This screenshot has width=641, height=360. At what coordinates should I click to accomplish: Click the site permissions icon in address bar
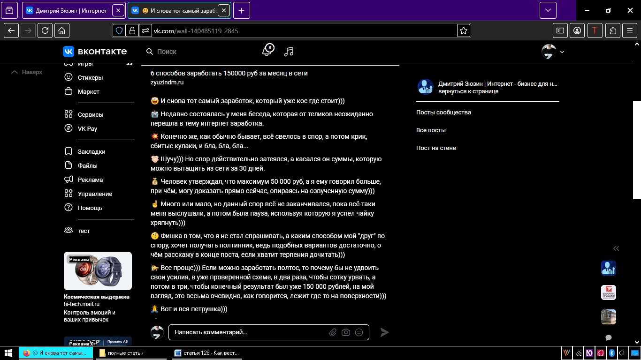[145, 30]
